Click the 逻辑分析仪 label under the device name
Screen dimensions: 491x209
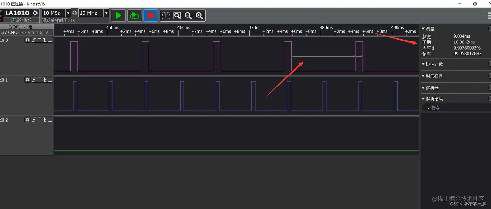tap(21, 20)
